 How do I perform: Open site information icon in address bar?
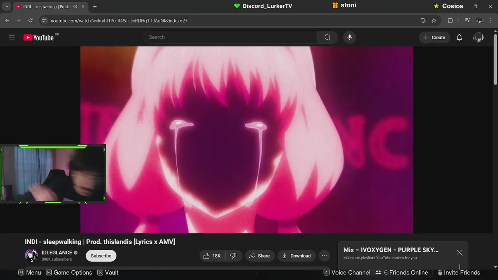pos(44,20)
